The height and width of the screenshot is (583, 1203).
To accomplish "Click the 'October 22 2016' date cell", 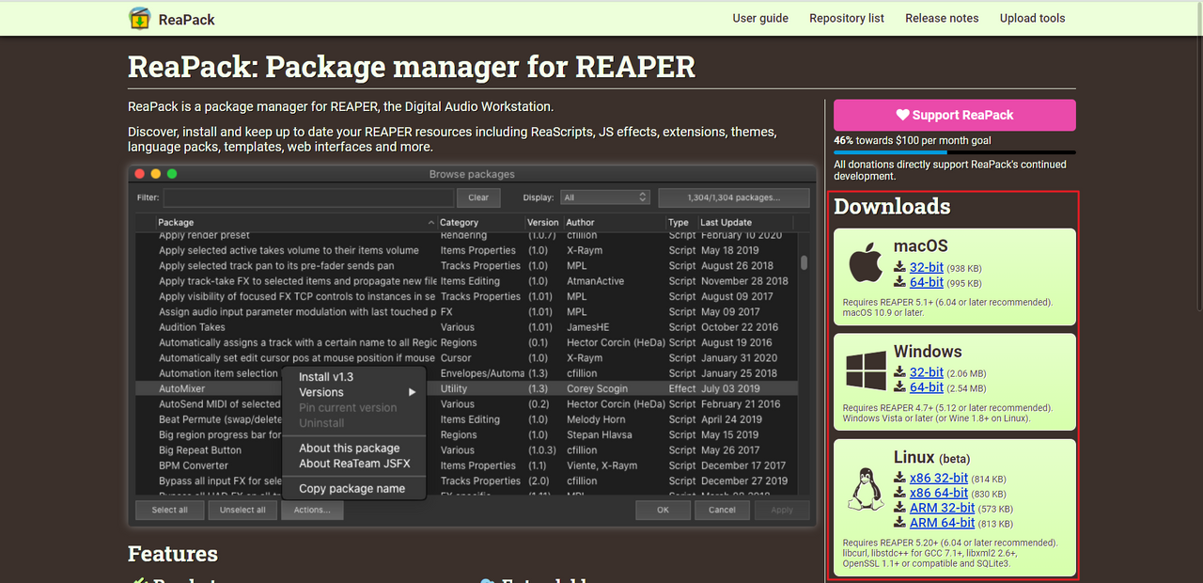I will pos(739,327).
